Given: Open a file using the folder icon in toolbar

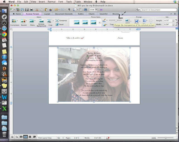Looking at the screenshot, I should (22, 10).
